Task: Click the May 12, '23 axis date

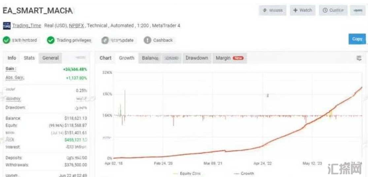Action: [313, 163]
